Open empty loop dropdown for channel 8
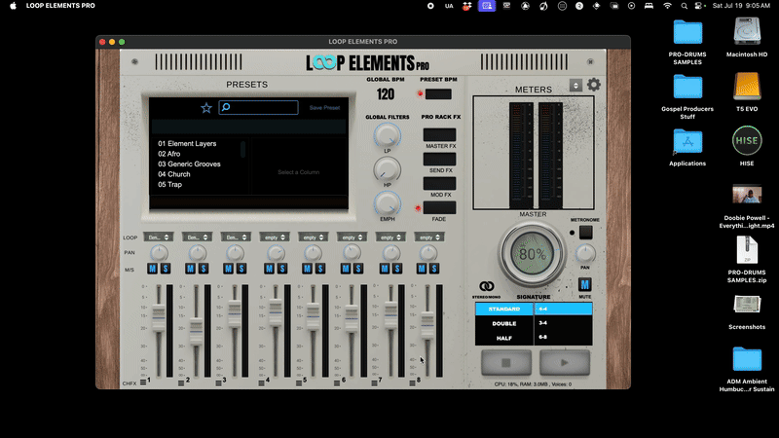This screenshot has width=779, height=438. click(429, 237)
